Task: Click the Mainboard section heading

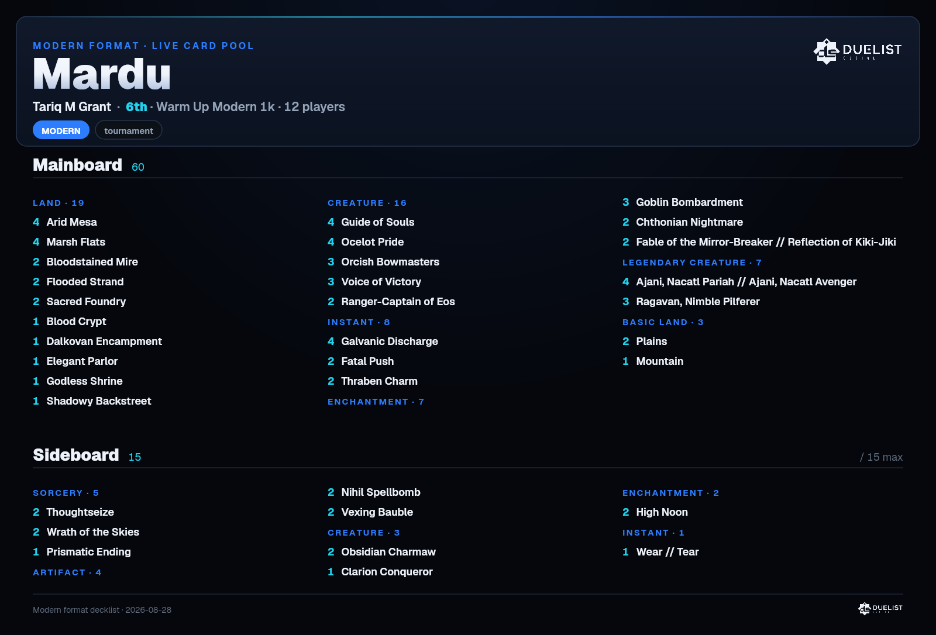Action: (x=77, y=165)
